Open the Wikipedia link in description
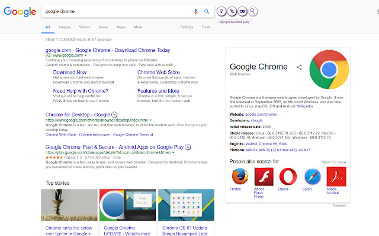The image size is (379, 236). coord(305,106)
